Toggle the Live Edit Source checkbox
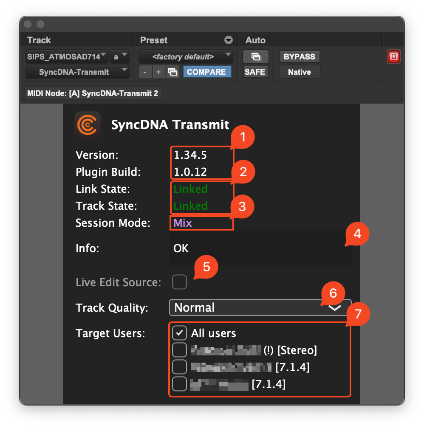 click(x=179, y=282)
